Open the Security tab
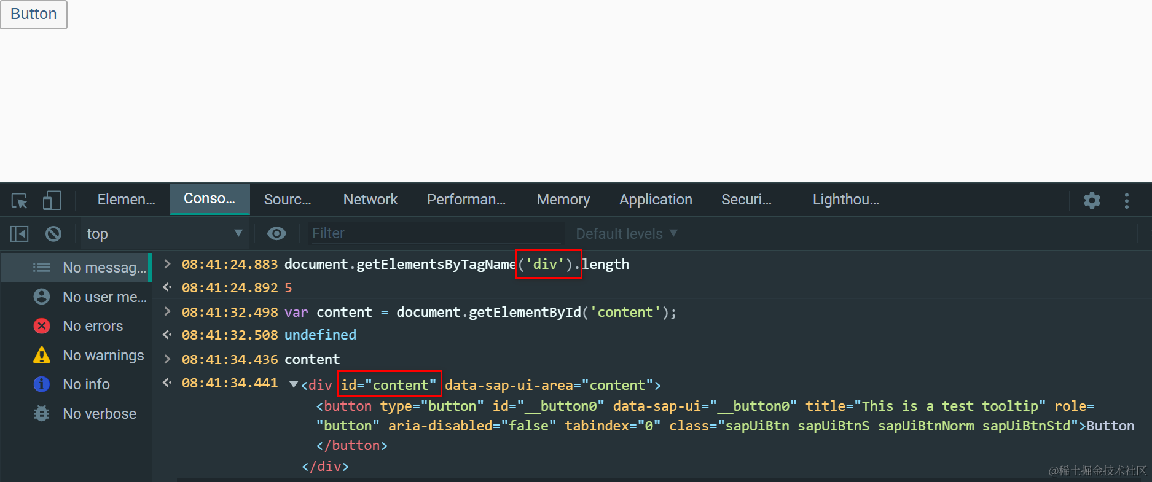This screenshot has width=1152, height=482. tap(746, 200)
